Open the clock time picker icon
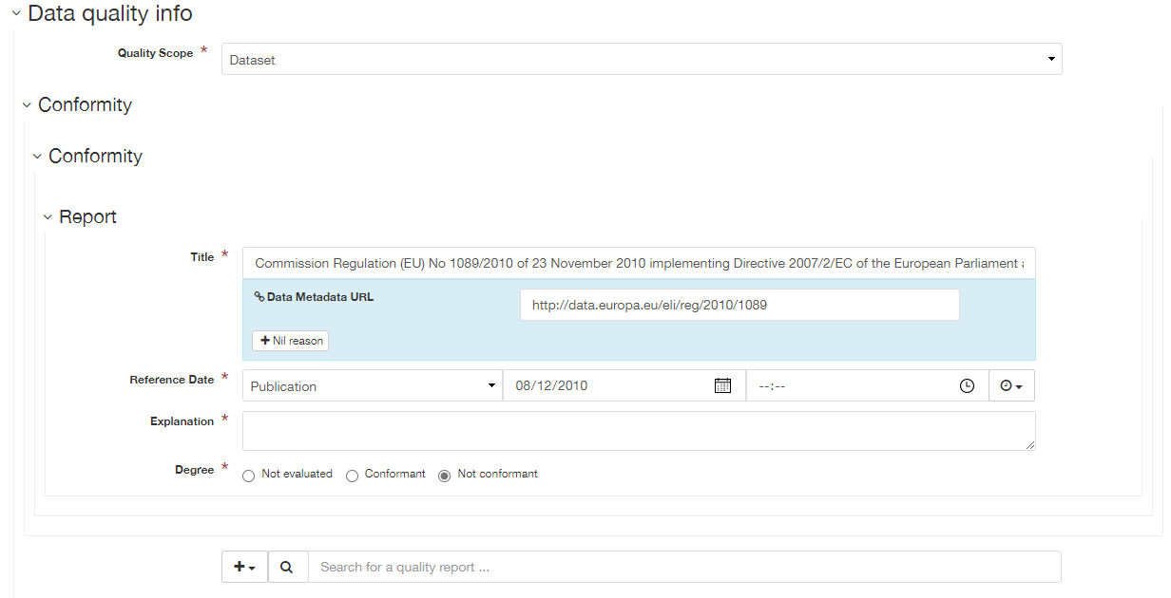Viewport: 1171px width, 598px height. 967,385
